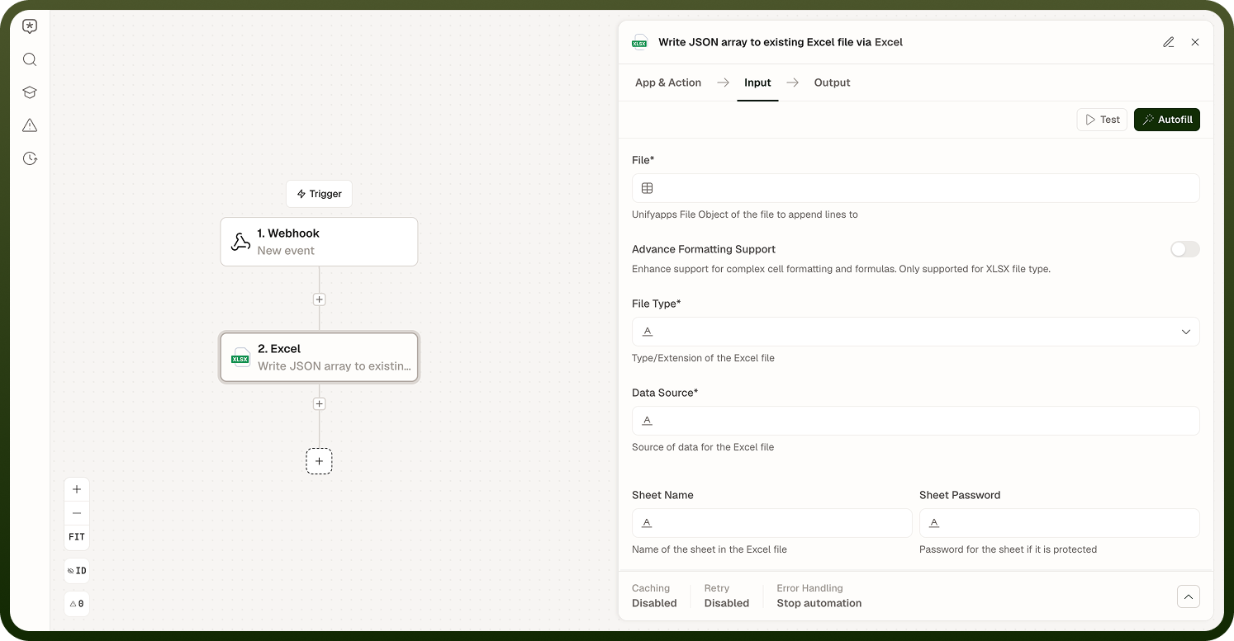Click 'Password for the sheet if it is protected' text

point(1009,549)
